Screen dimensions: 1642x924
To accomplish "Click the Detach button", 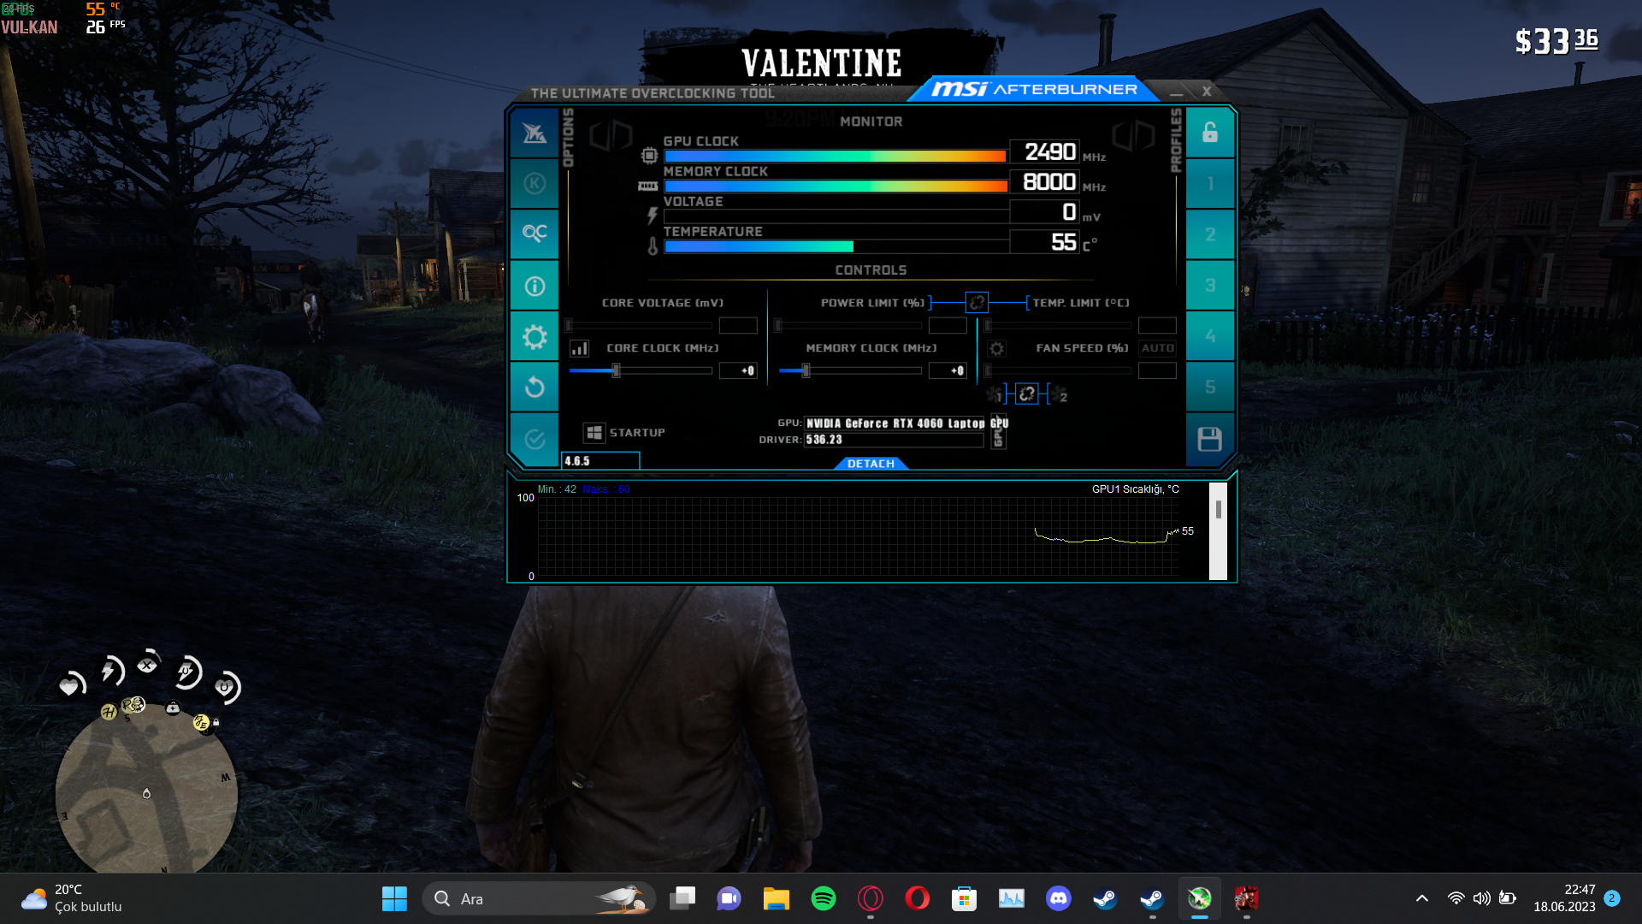I will pos(871,464).
